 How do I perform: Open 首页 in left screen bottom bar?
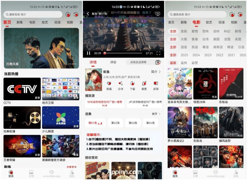click(x=11, y=174)
